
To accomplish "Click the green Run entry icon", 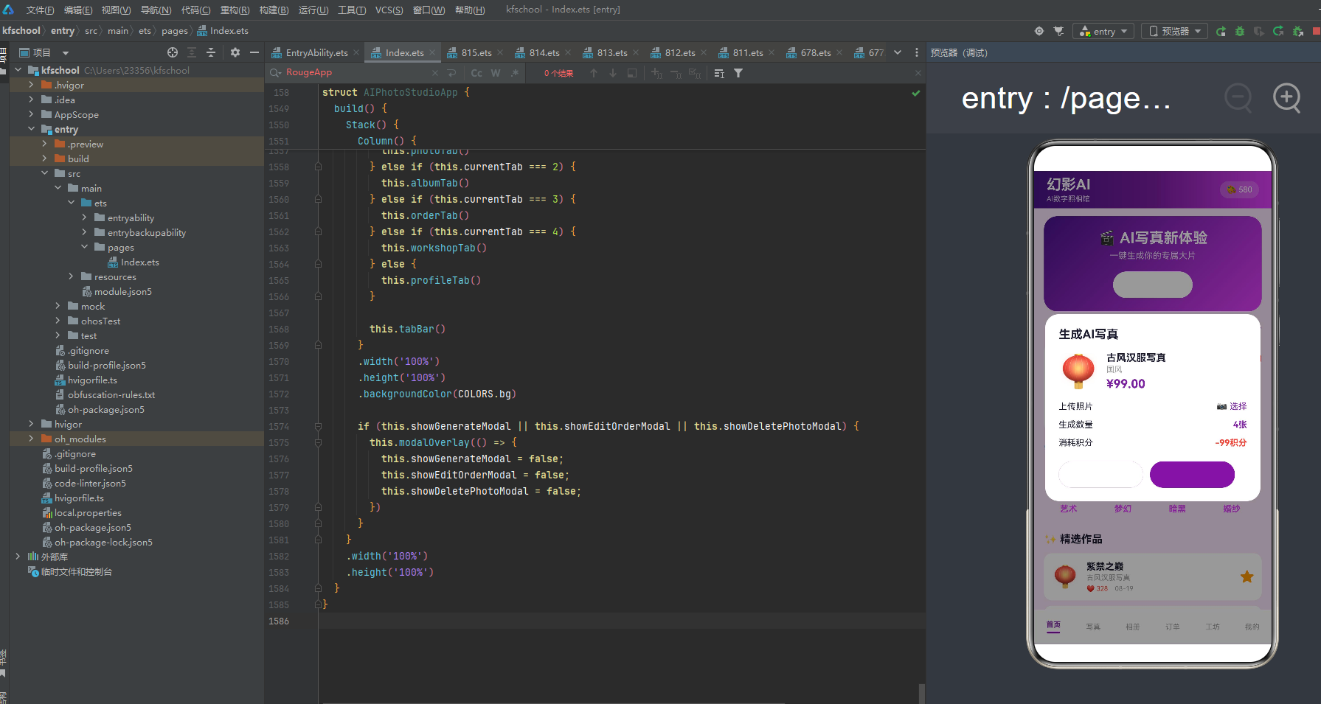I will (x=1221, y=31).
